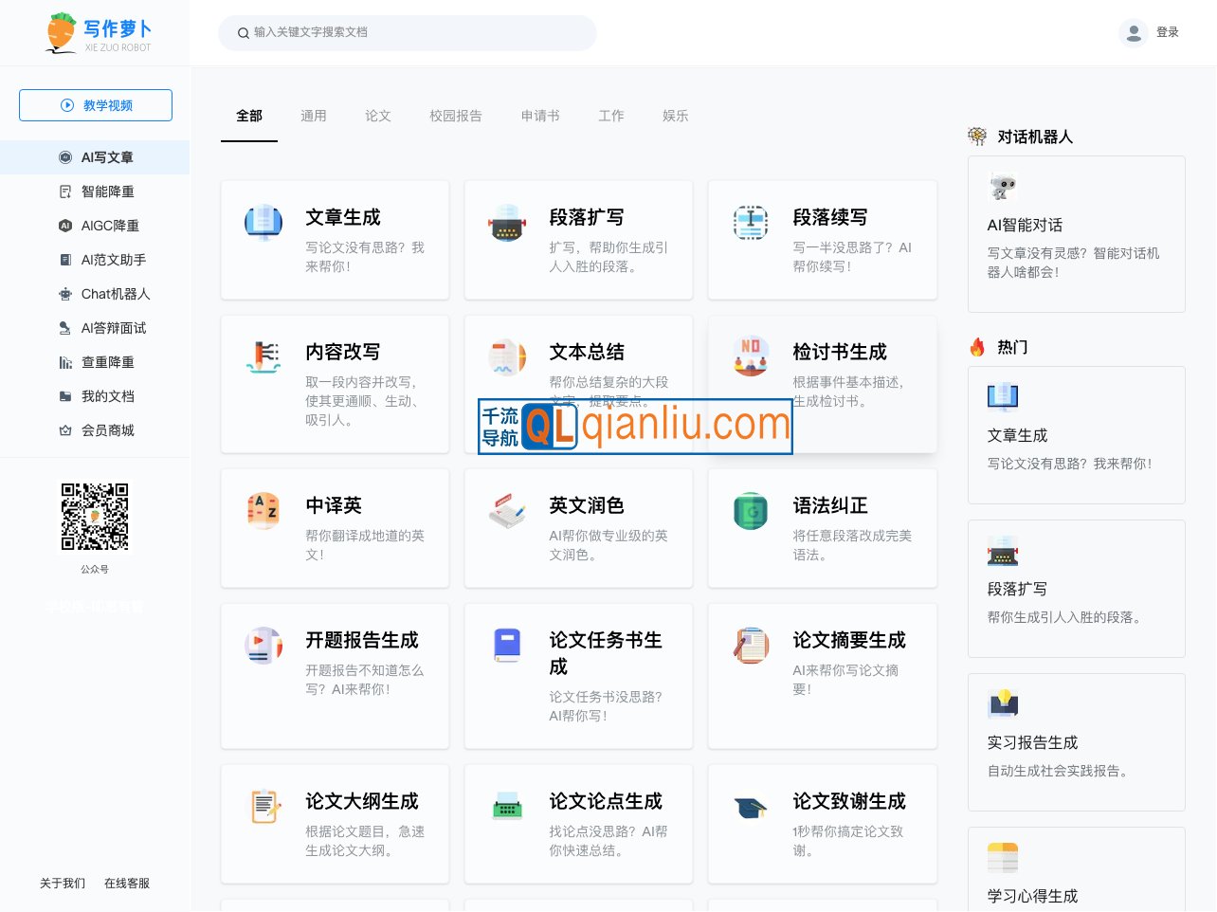Focus the document search input field
Image resolution: width=1217 pixels, height=912 pixels.
[x=417, y=33]
